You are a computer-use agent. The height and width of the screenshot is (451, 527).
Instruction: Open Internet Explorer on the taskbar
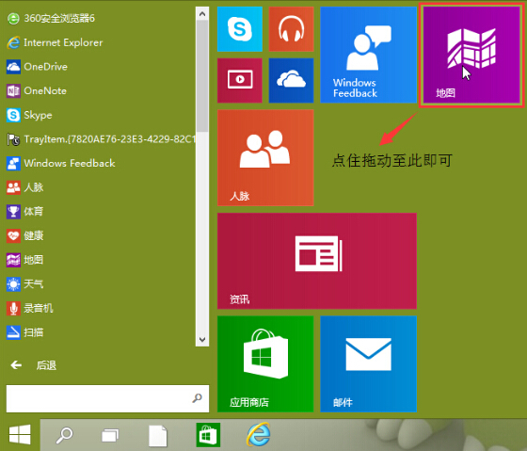coord(258,434)
